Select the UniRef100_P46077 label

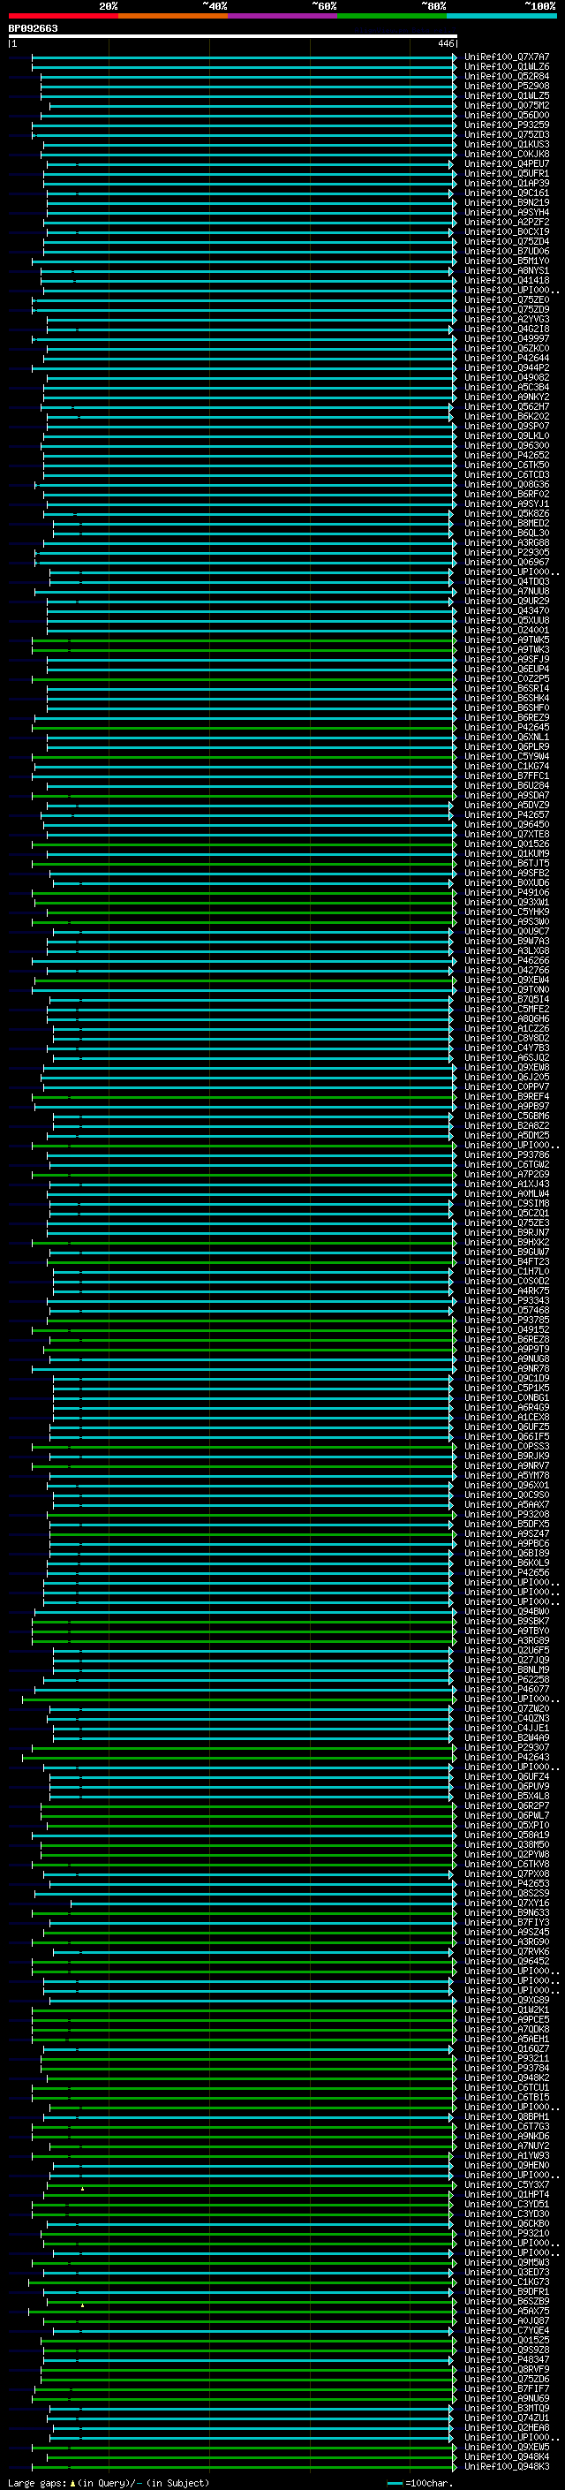[506, 1689]
